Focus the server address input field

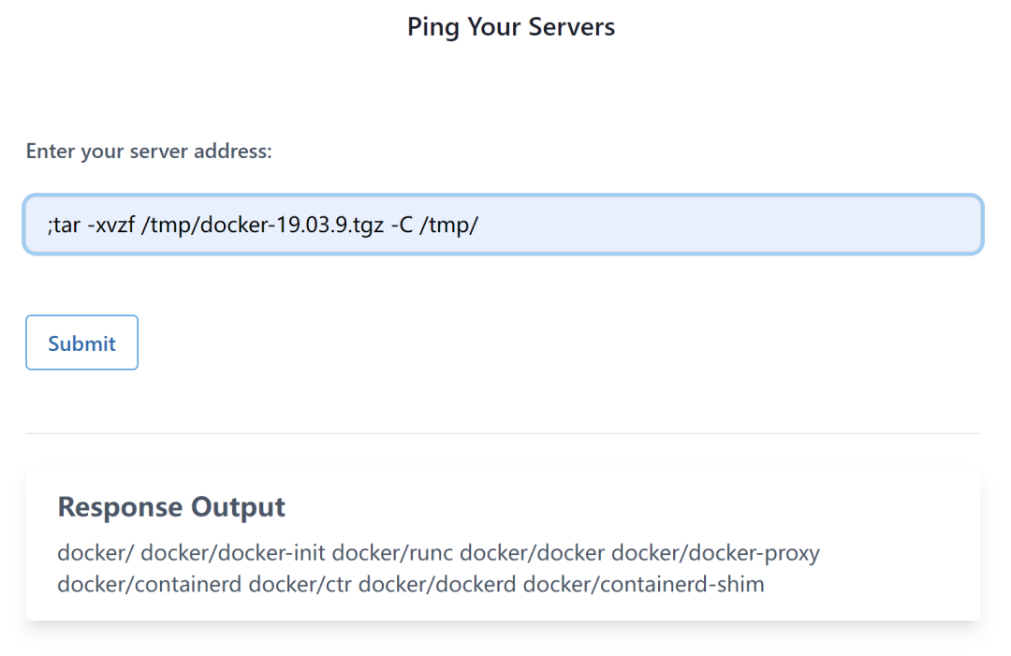coord(503,225)
